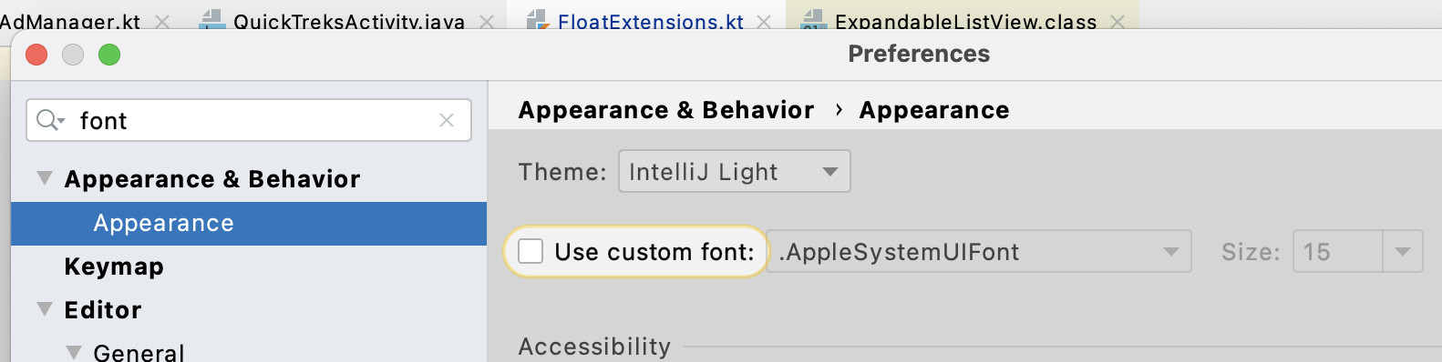1442x362 pixels.
Task: Click the FloatExtensions.kt file icon
Action: (x=538, y=20)
